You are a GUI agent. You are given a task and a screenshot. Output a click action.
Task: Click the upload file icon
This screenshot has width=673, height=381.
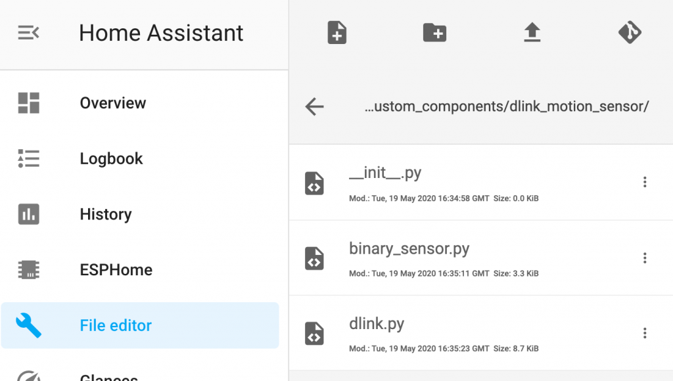(x=532, y=32)
